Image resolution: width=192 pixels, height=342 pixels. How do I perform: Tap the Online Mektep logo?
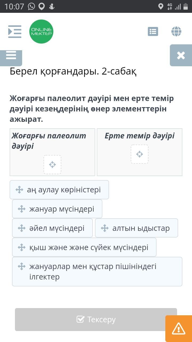(x=41, y=32)
